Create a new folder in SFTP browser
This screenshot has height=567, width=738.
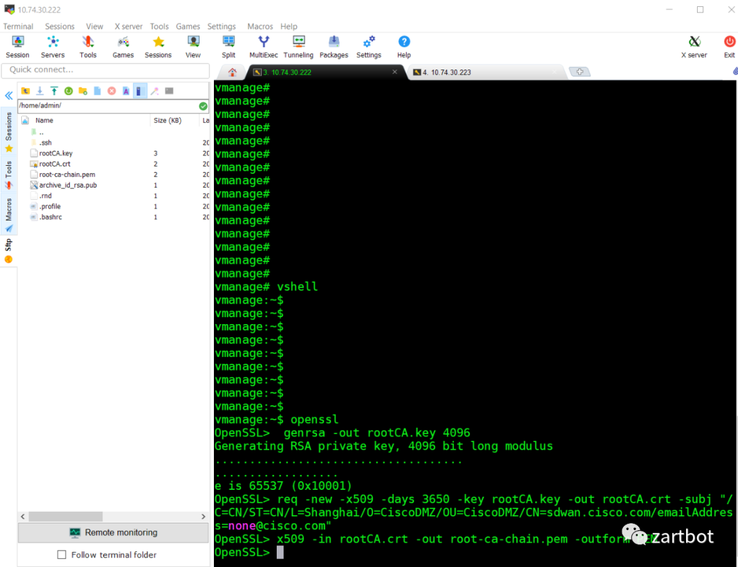83,91
